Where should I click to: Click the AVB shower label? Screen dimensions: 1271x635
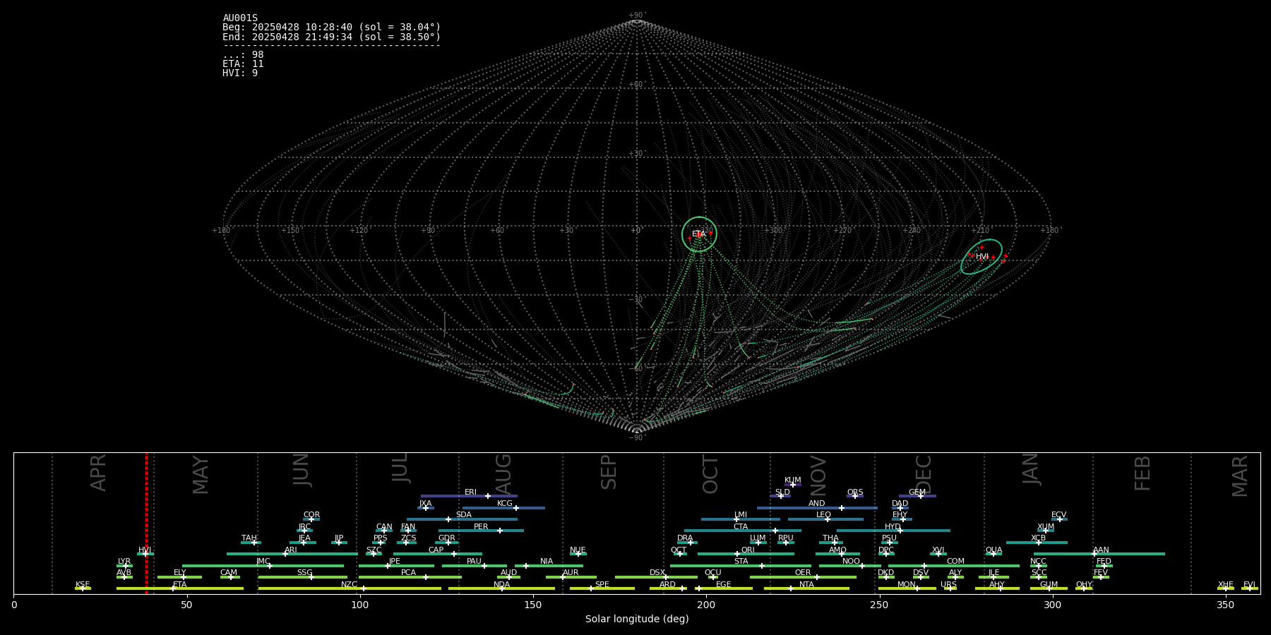click(x=124, y=573)
